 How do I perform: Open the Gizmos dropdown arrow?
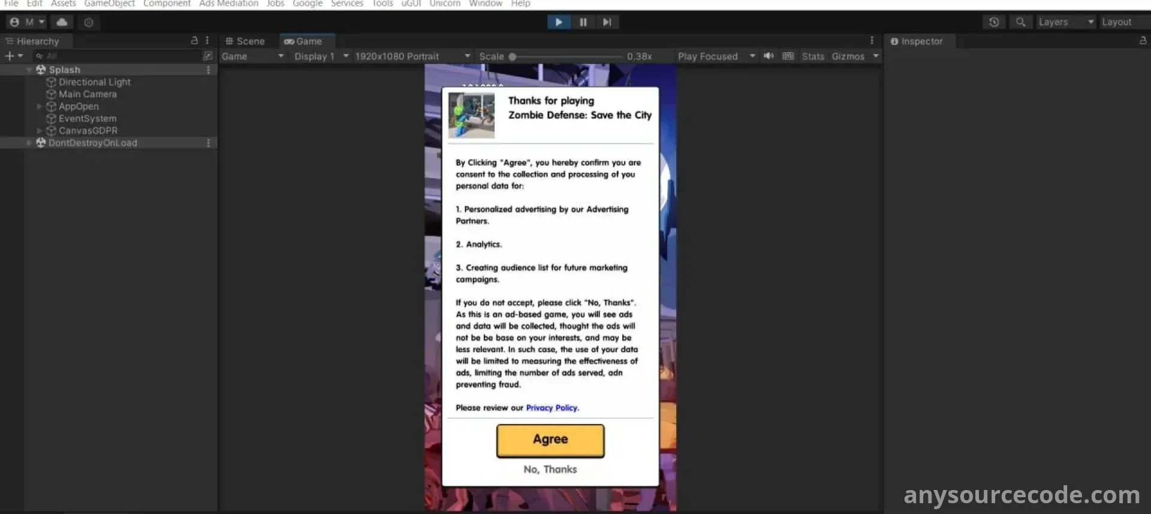point(876,56)
